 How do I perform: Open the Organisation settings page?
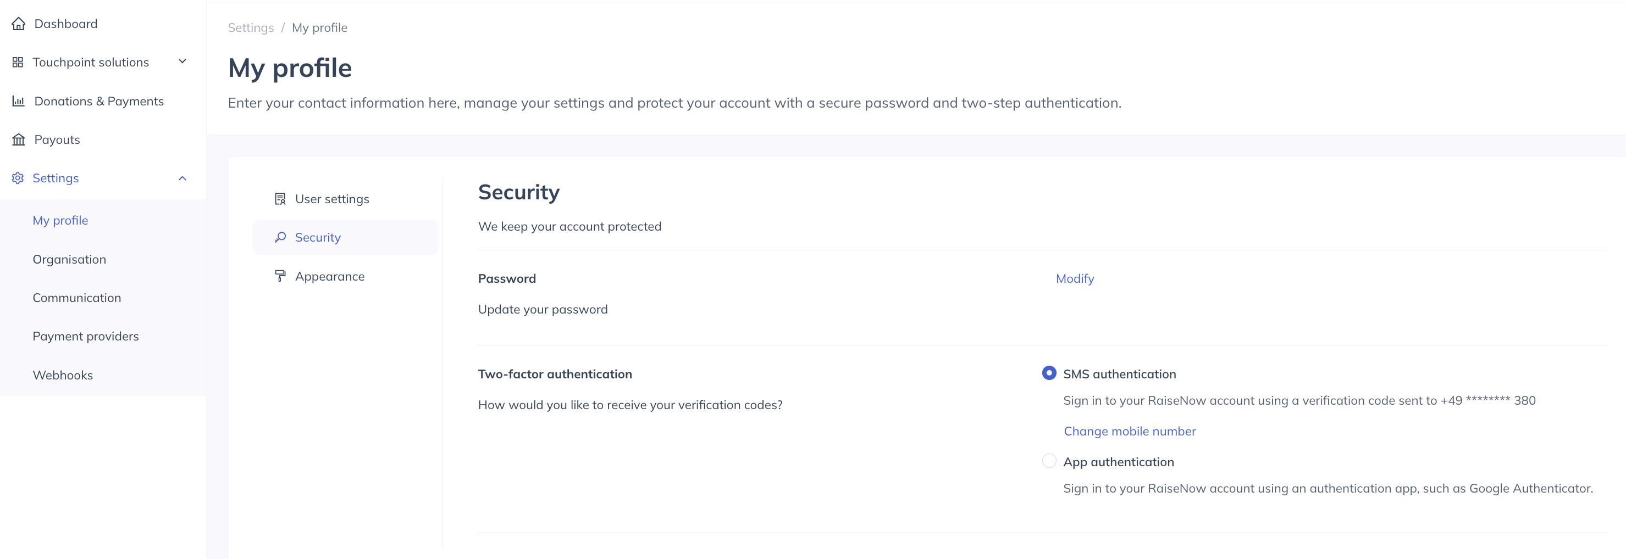pos(69,259)
